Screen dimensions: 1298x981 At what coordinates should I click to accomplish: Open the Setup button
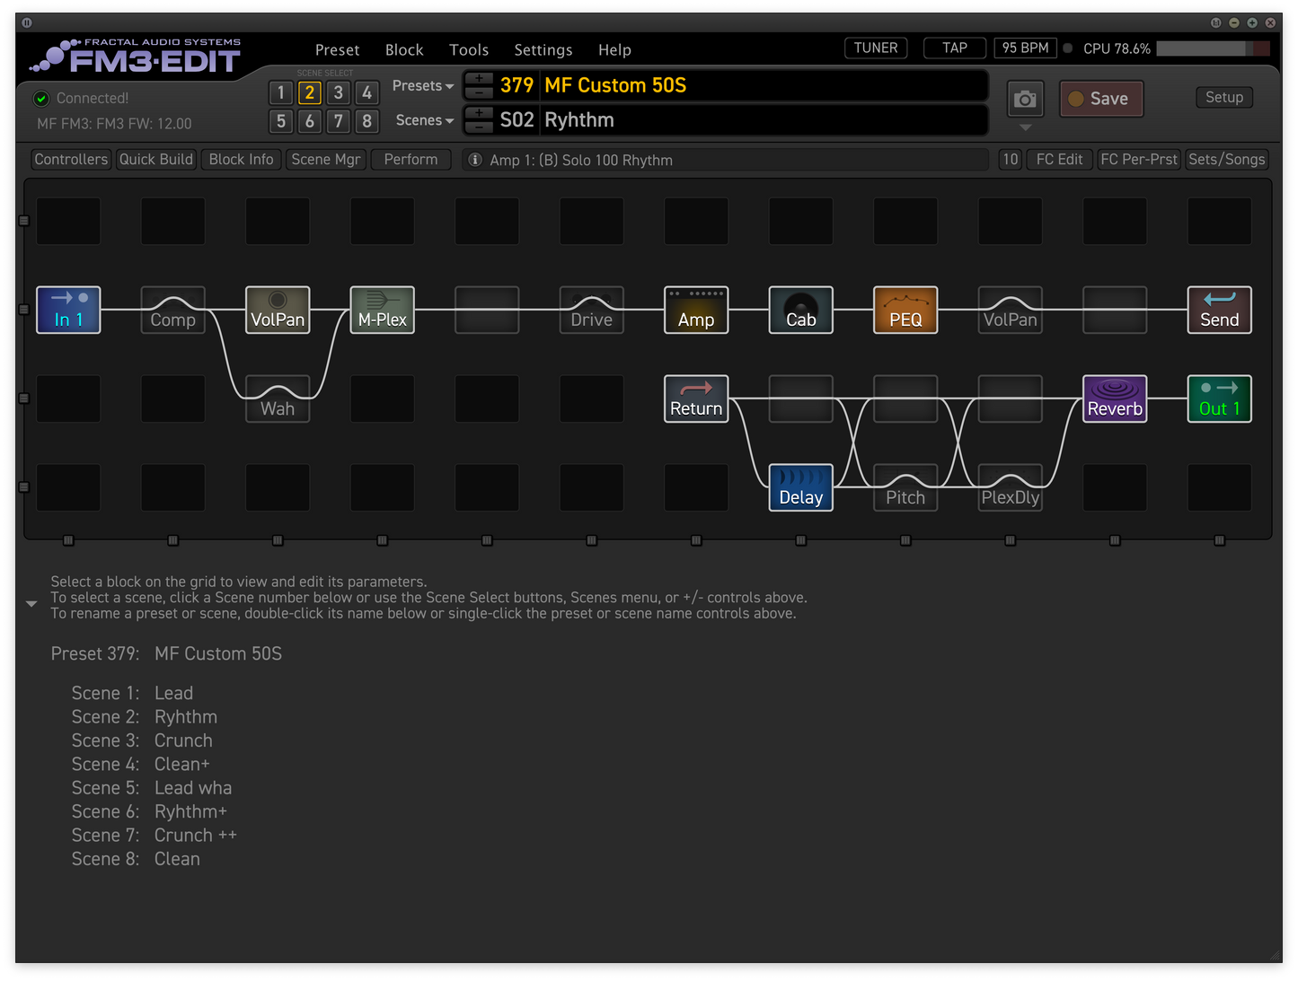coord(1224,98)
